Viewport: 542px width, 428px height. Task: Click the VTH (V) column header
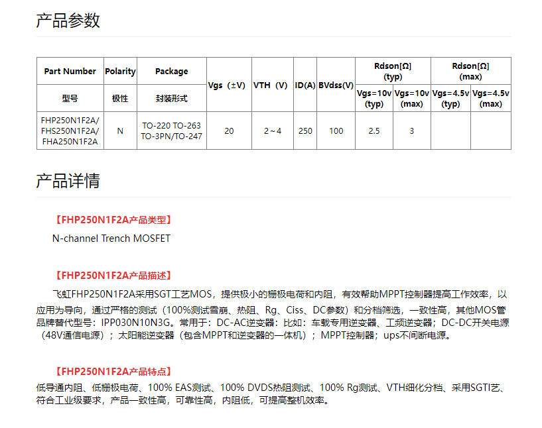pyautogui.click(x=271, y=85)
